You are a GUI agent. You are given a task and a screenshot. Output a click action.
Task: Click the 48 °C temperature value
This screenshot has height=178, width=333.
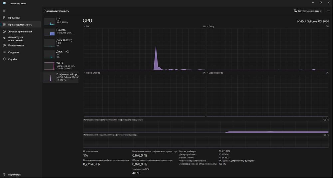click(x=136, y=173)
